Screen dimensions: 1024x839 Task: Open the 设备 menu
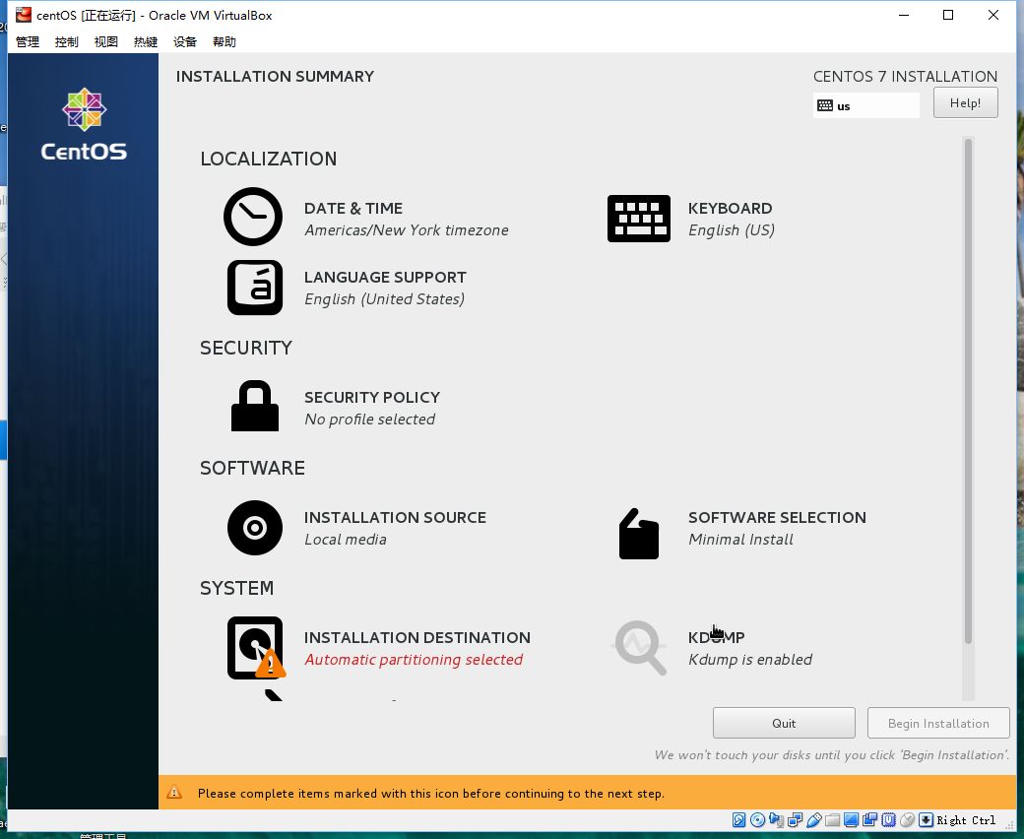[184, 41]
